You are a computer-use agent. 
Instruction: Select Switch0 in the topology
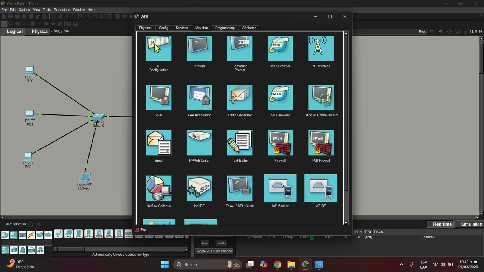[x=98, y=118]
